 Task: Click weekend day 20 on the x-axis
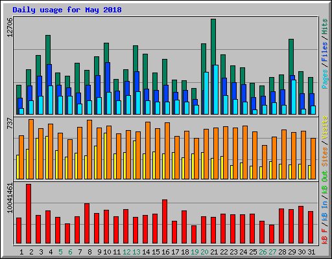coord(204,252)
